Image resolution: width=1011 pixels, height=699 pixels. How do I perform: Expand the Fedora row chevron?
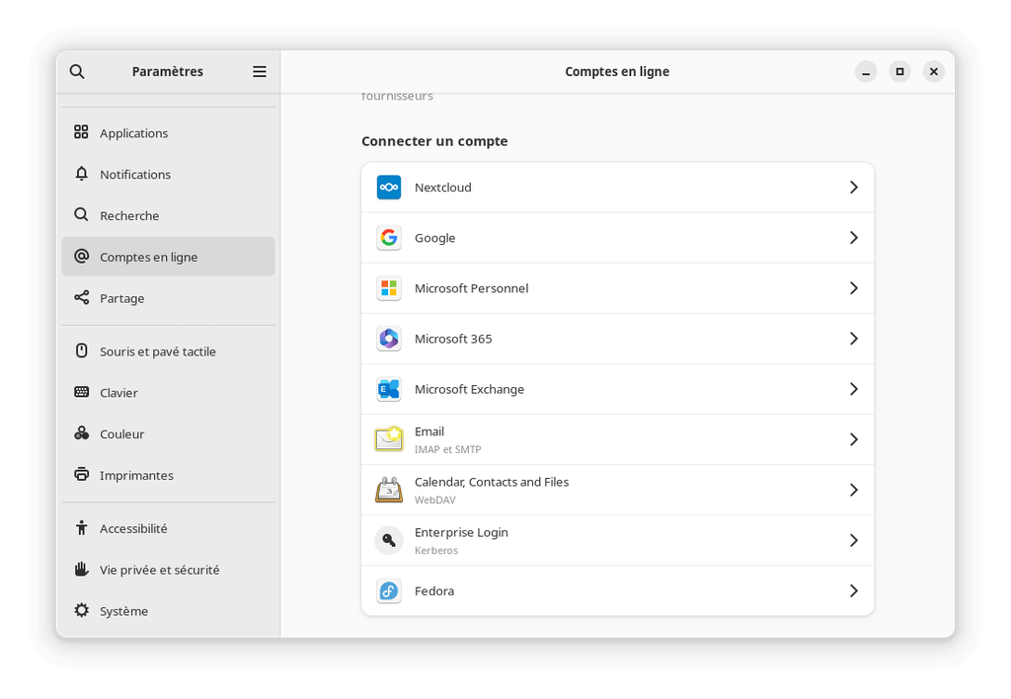854,590
